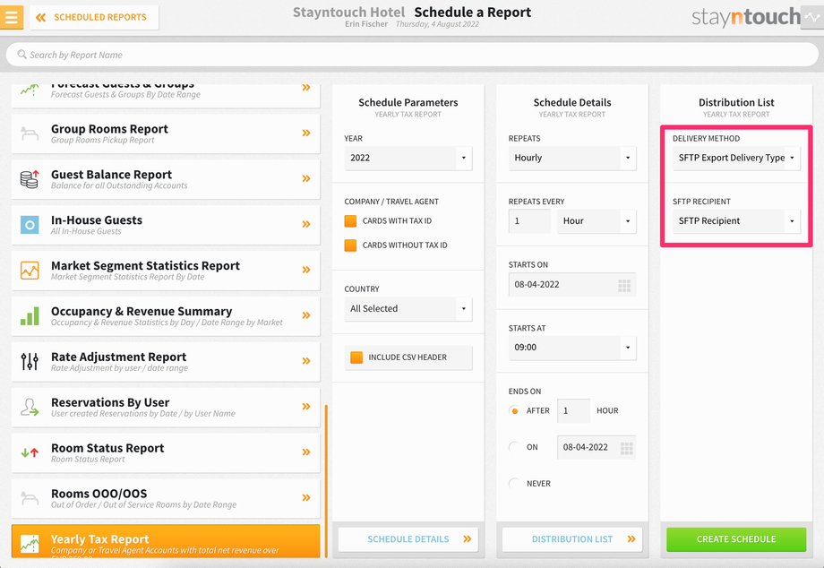Screen dimensions: 824x568
Task: Click the Guest Balance Report coins icon
Action: (x=30, y=179)
